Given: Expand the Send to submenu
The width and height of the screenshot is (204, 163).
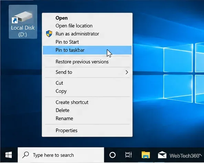Looking at the screenshot, I should [87, 72].
